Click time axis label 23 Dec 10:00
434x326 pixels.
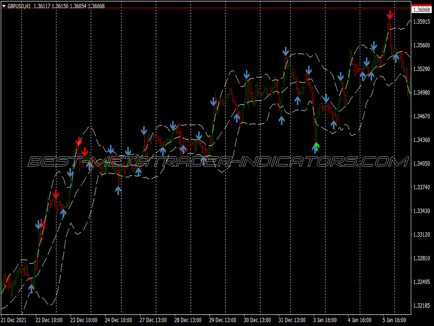coord(83,320)
